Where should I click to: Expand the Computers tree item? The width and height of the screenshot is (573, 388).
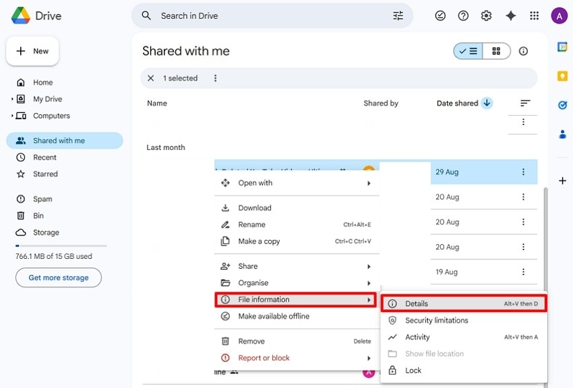click(x=12, y=116)
